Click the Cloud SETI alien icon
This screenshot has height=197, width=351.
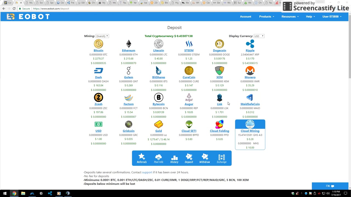tap(189, 124)
